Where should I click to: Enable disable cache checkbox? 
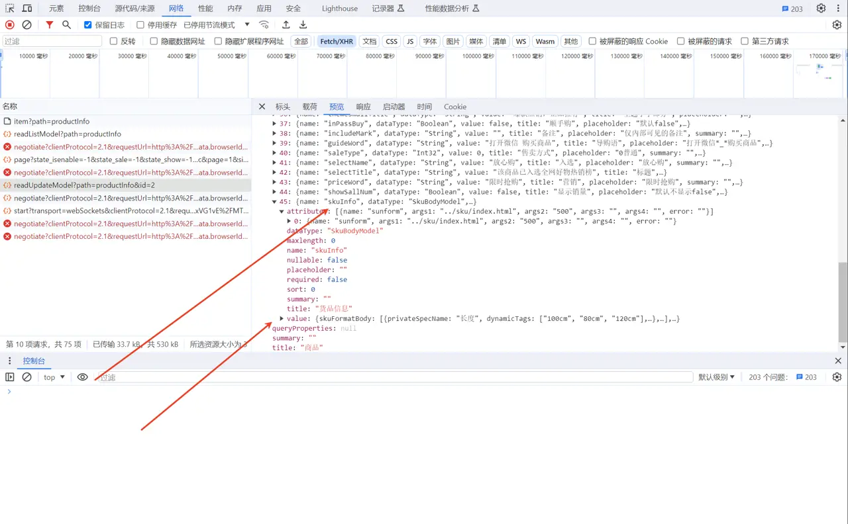[x=140, y=24]
